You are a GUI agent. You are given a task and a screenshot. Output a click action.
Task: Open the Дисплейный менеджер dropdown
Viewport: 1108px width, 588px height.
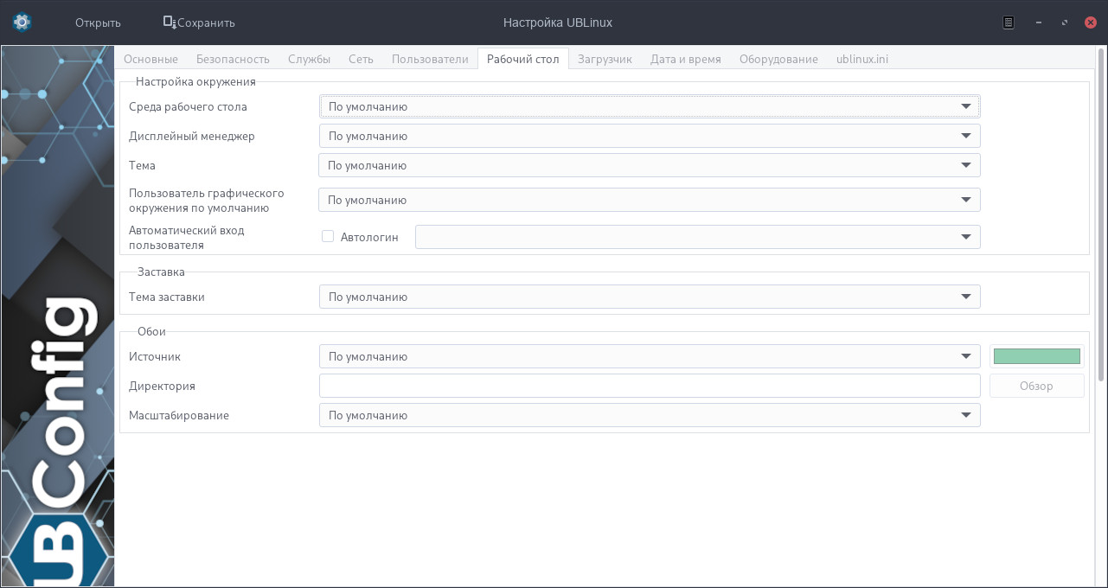coord(650,136)
